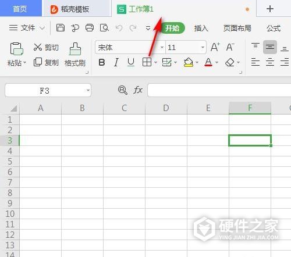Click the fx insert function icon
Image resolution: width=291 pixels, height=257 pixels.
pos(138,90)
